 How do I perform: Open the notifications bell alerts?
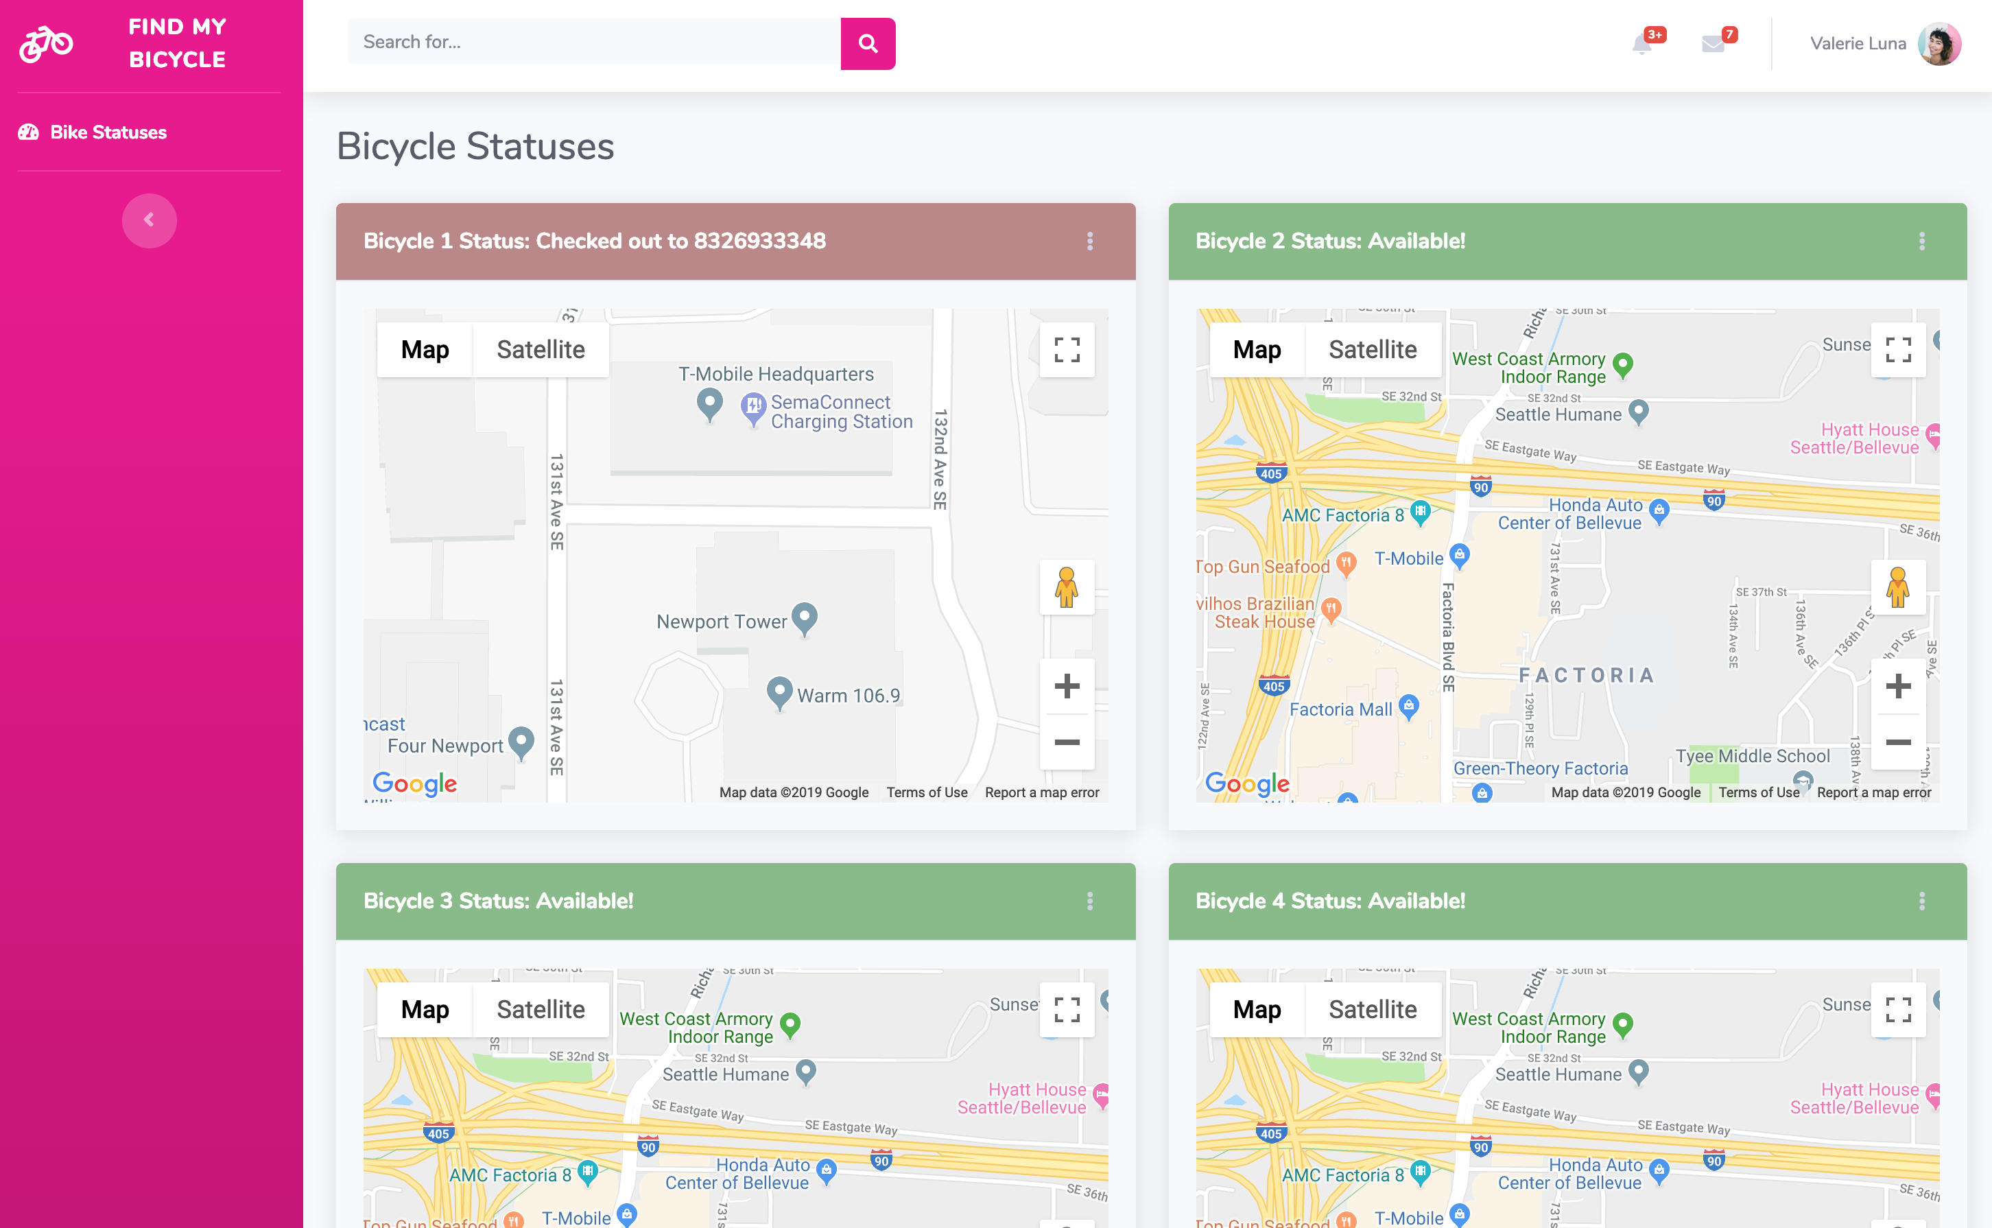(1641, 44)
